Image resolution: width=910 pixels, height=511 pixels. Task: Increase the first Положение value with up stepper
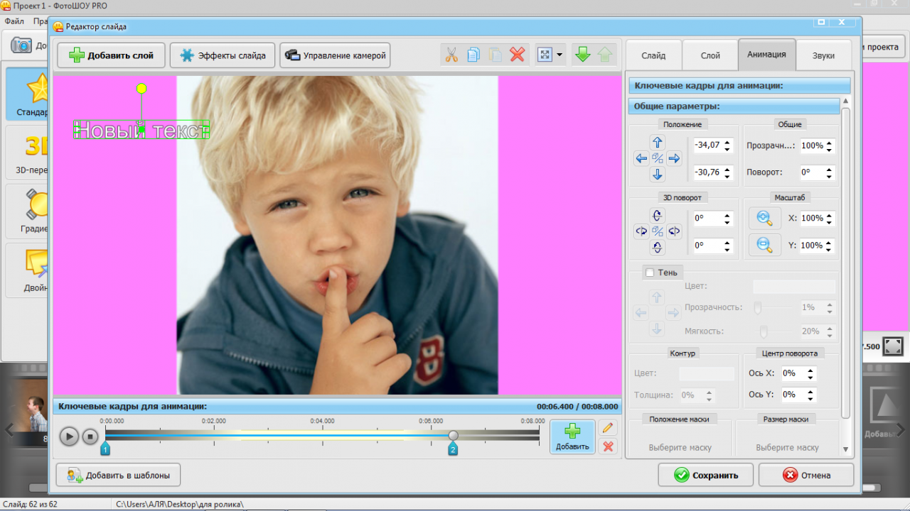727,142
